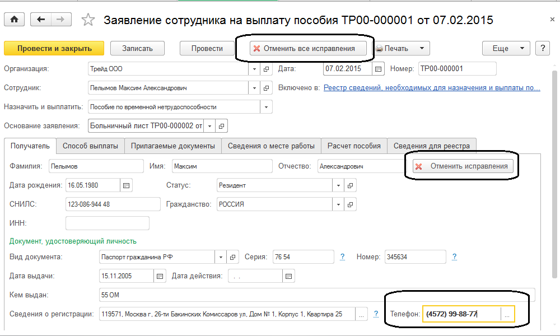The height and width of the screenshot is (336, 560).
Task: Open the Реестр сведений link
Action: tap(432, 88)
